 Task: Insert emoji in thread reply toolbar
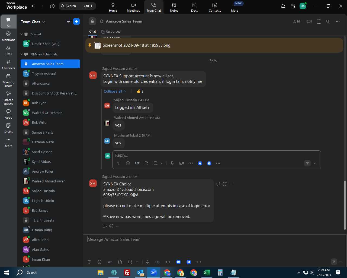tap(128, 163)
